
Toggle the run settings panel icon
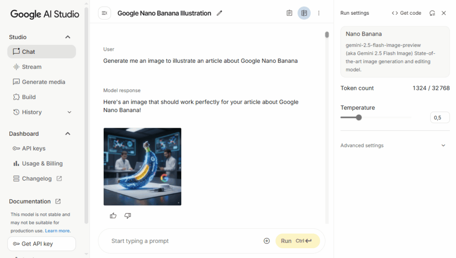[x=304, y=13]
